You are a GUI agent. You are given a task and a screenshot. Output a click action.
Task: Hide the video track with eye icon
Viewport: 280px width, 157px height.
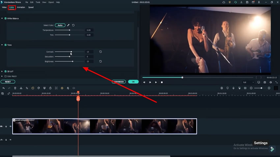click(x=10, y=126)
